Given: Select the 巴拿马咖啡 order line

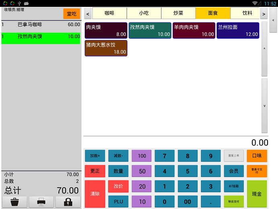Looking at the screenshot, I should (41, 25).
